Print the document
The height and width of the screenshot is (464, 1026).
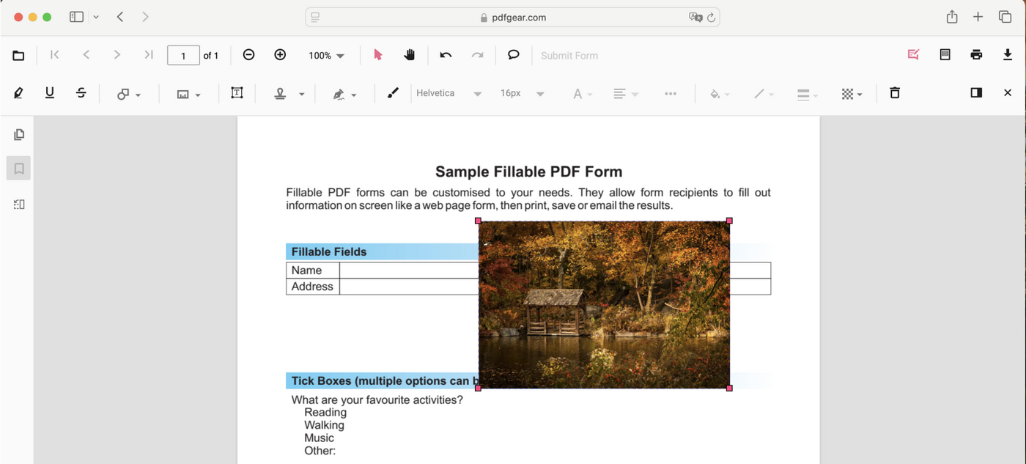(x=976, y=55)
